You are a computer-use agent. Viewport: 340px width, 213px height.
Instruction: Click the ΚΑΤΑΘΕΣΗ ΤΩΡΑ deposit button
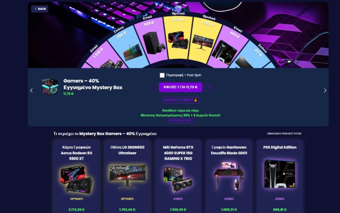pyautogui.click(x=181, y=121)
